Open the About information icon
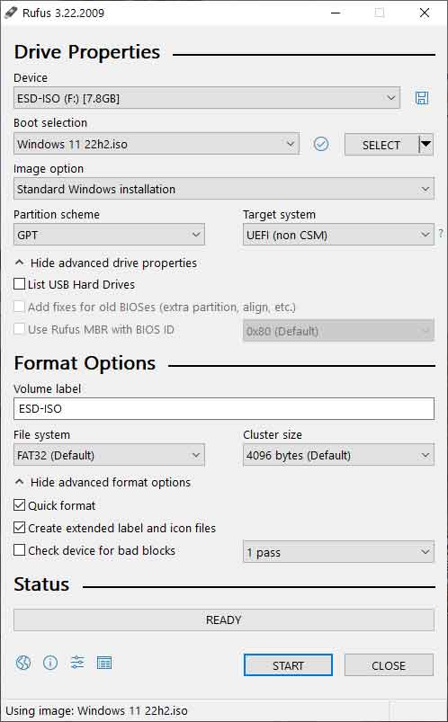The image size is (448, 722). [x=50, y=663]
